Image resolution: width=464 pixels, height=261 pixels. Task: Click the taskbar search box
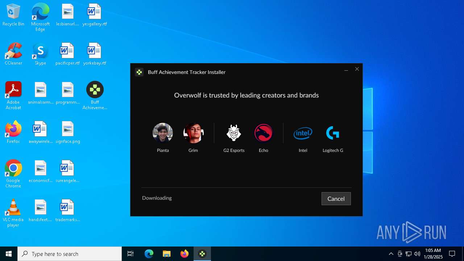(x=70, y=254)
